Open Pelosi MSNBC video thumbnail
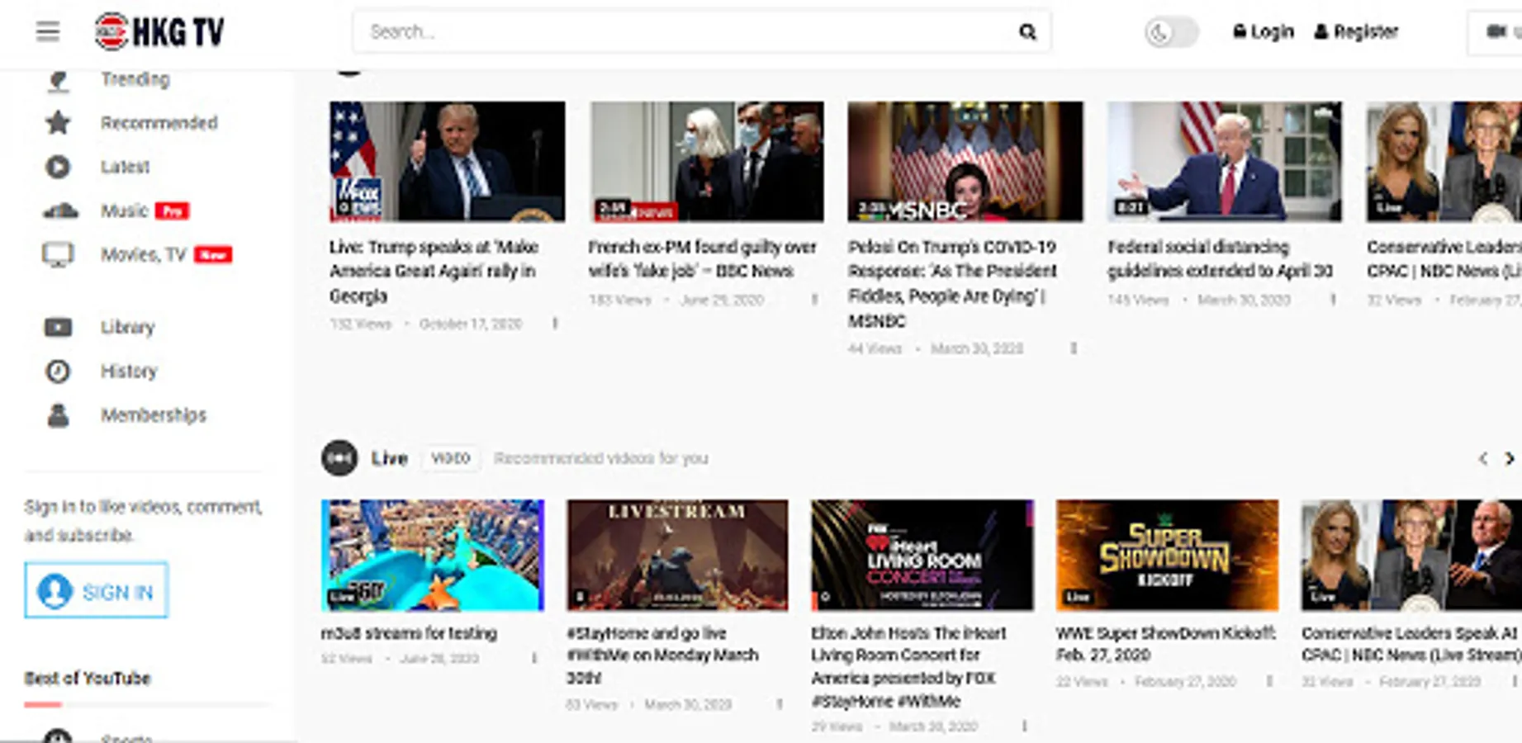Screen dimensions: 1522x743 (x=965, y=162)
